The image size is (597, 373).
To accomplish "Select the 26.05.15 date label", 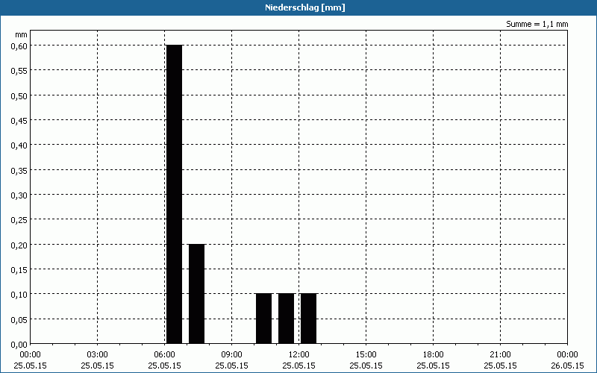I will (x=567, y=366).
